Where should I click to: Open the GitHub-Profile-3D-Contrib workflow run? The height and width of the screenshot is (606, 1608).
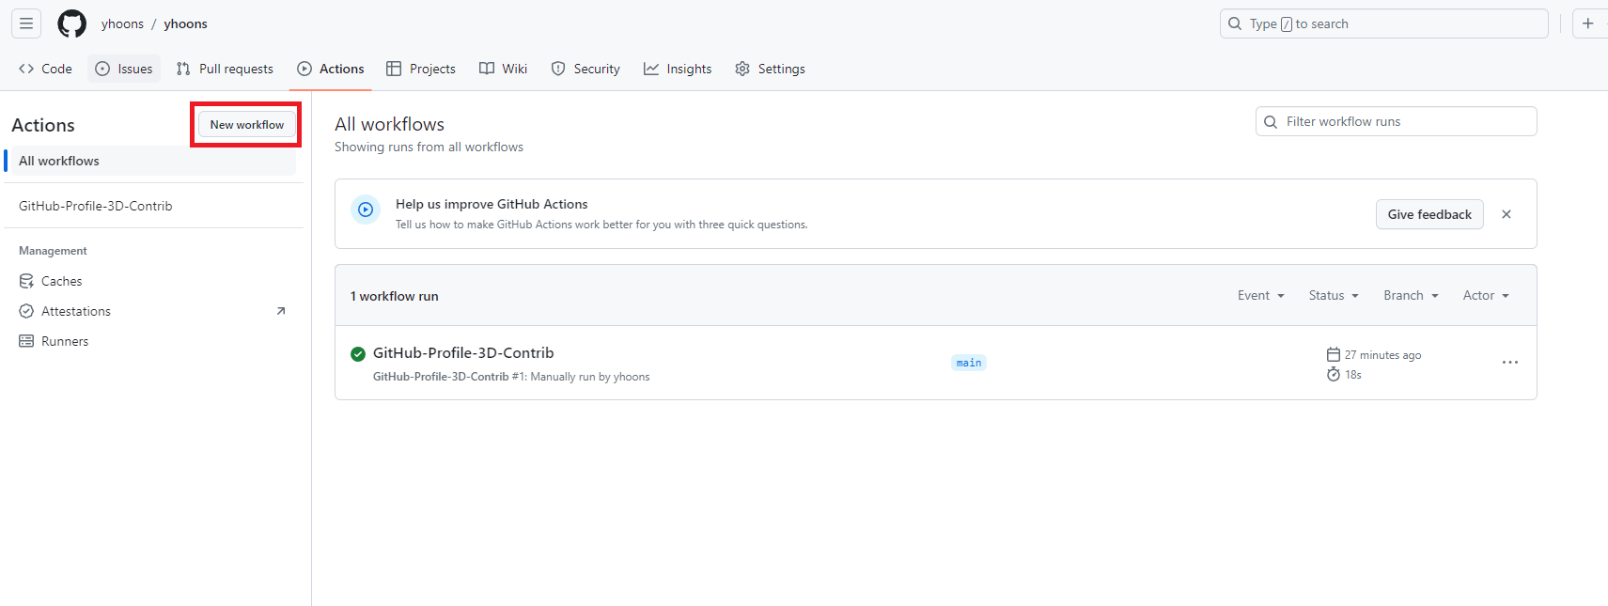(x=463, y=353)
